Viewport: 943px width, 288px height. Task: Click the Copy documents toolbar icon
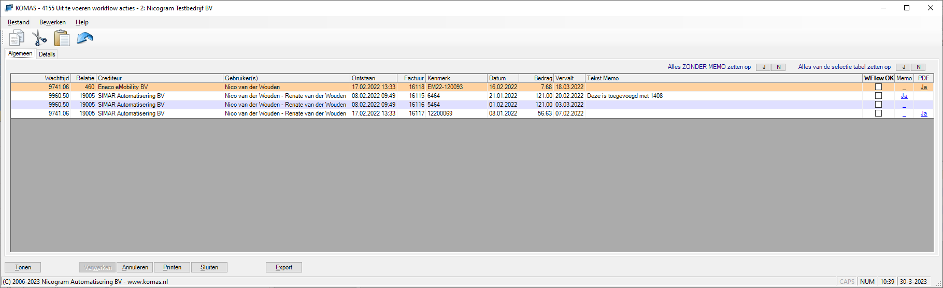[17, 38]
